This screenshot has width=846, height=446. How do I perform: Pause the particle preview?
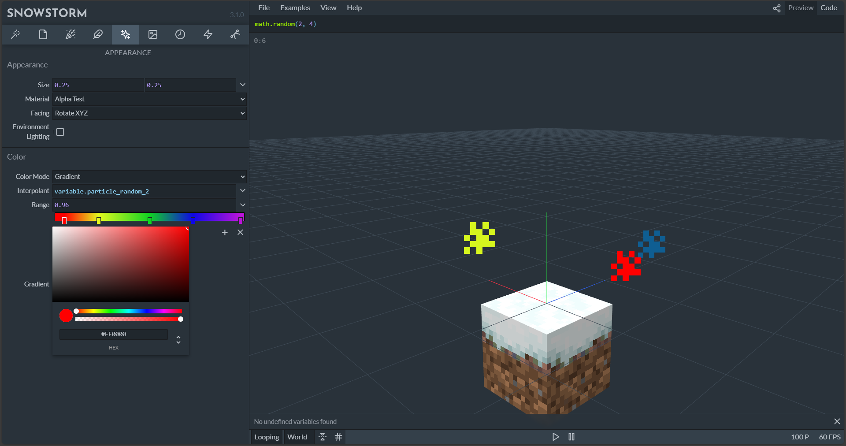[571, 437]
